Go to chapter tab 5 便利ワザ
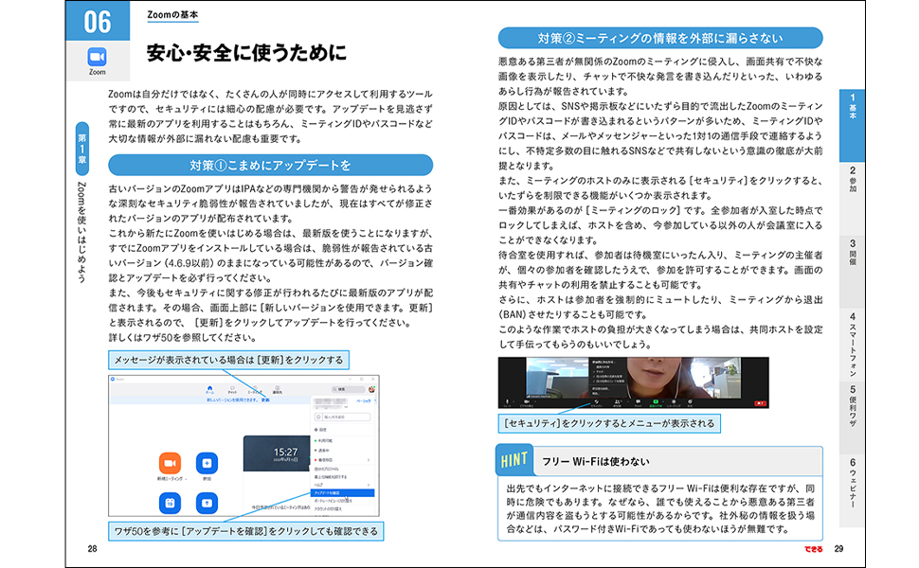The image size is (919, 568). pos(852,418)
